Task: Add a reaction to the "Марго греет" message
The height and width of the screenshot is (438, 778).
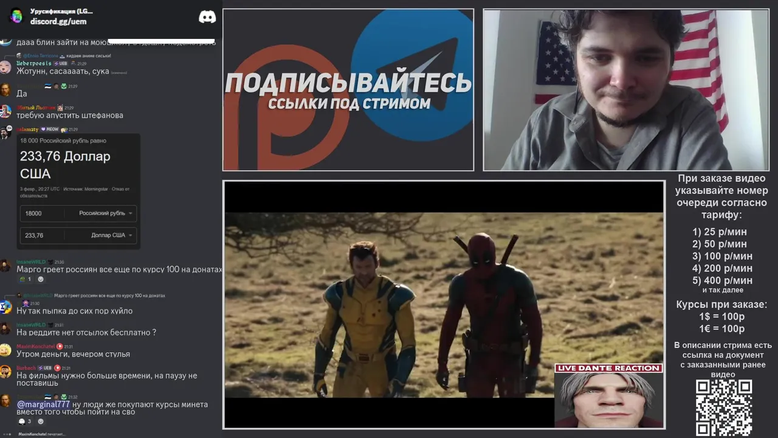Action: (x=41, y=279)
